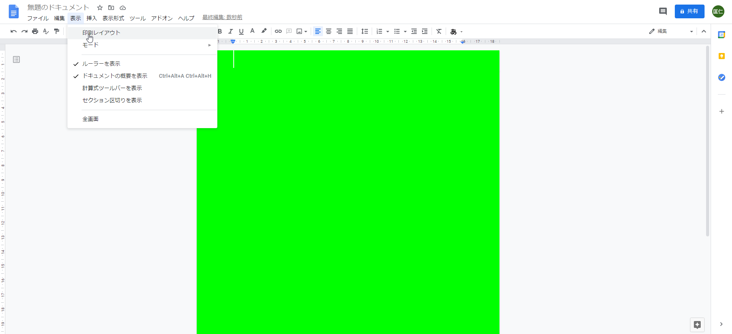Screen dimensions: 732x334
Task: Align text to the right
Action: 339,31
